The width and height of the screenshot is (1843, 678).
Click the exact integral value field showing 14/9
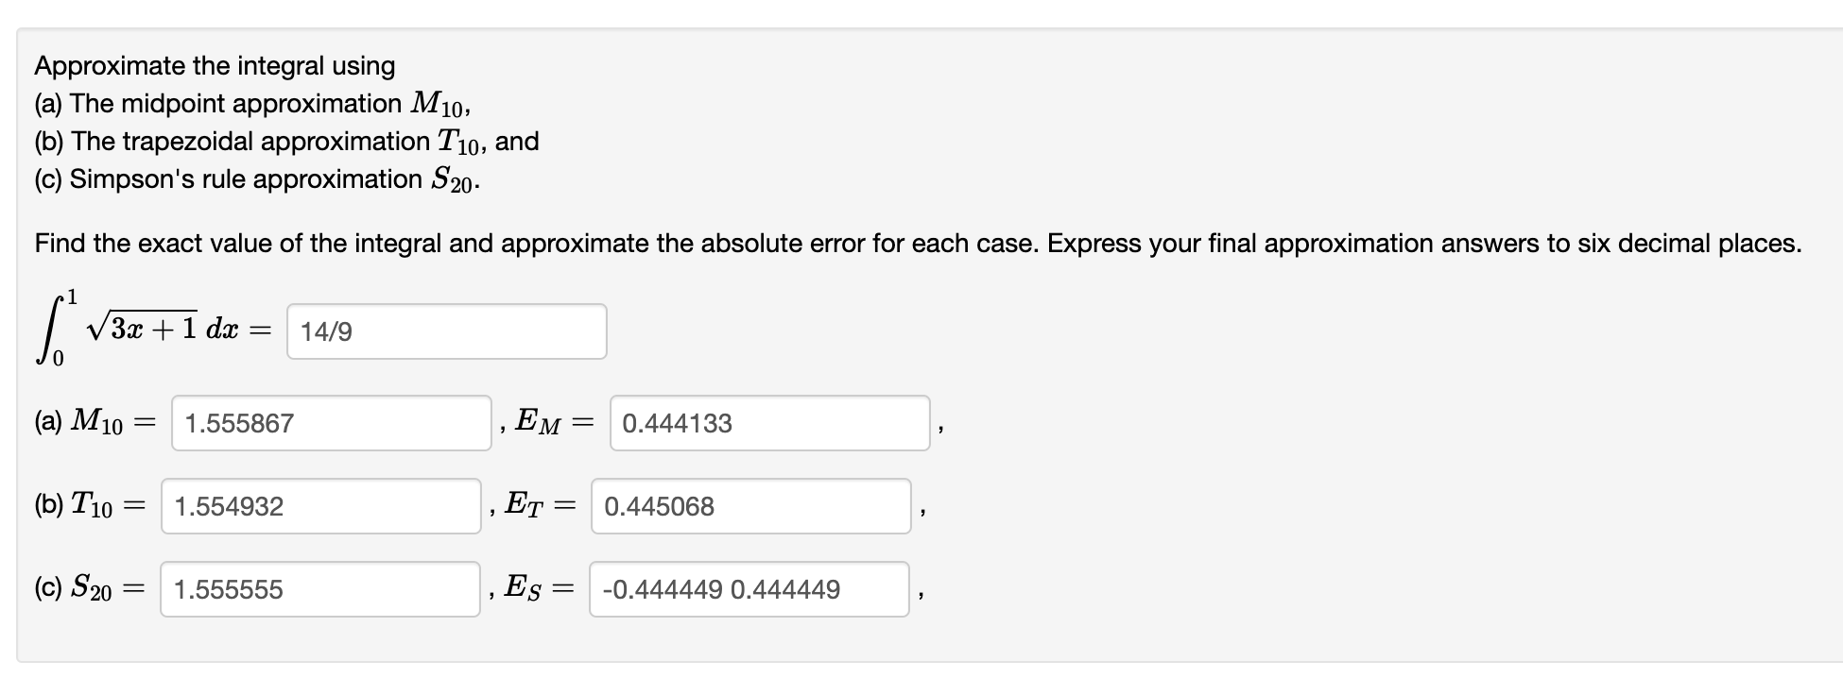pyautogui.click(x=446, y=331)
